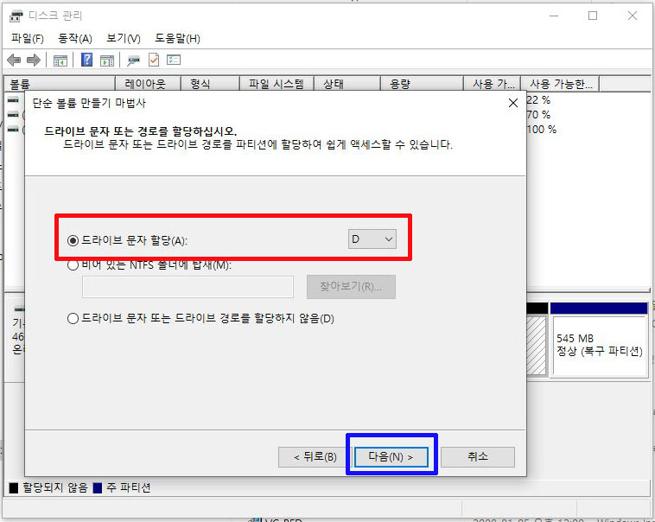This screenshot has height=522, width=655.
Task: Click the 상태 column header
Action: tap(347, 84)
